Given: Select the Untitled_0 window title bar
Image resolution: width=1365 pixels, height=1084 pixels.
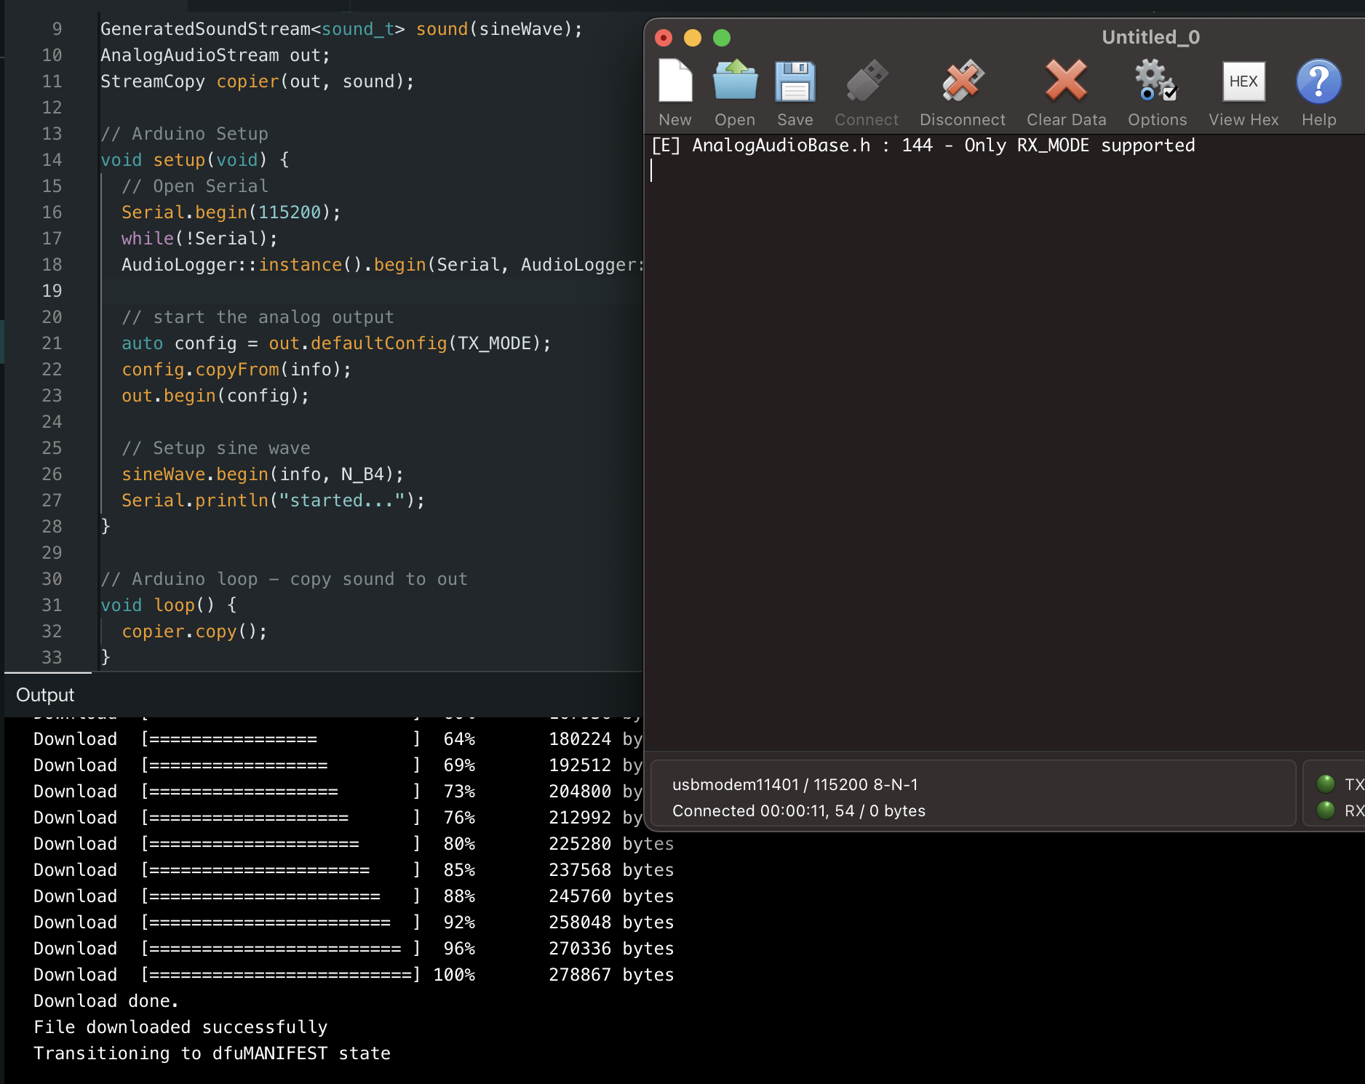Looking at the screenshot, I should coord(1150,36).
